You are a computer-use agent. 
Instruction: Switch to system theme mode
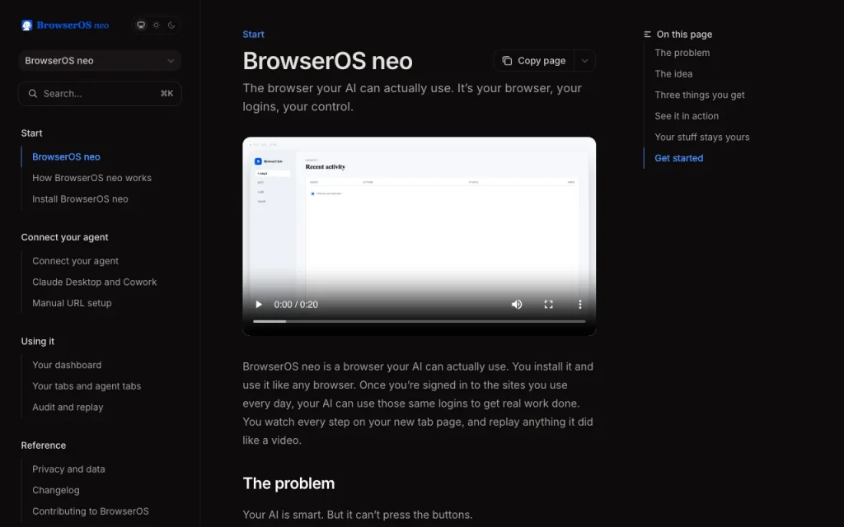tap(141, 26)
